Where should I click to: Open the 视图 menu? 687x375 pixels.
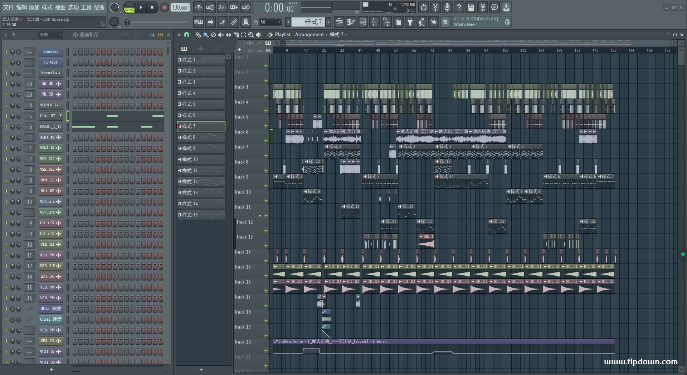click(60, 7)
